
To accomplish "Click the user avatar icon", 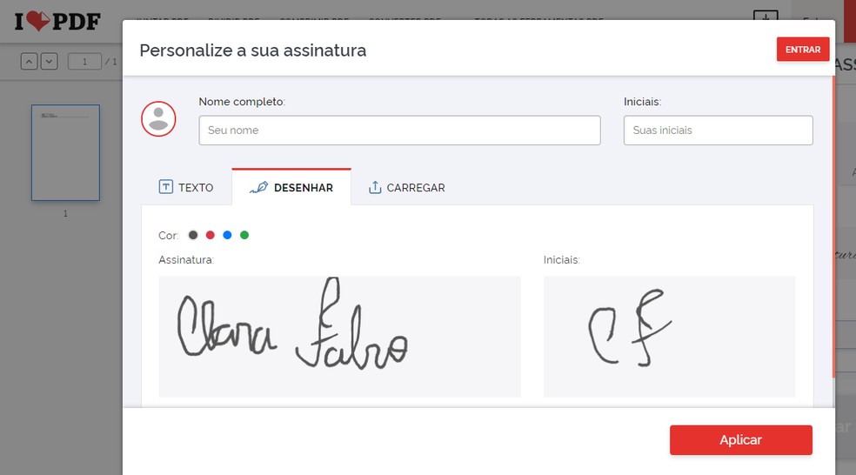I will (158, 118).
